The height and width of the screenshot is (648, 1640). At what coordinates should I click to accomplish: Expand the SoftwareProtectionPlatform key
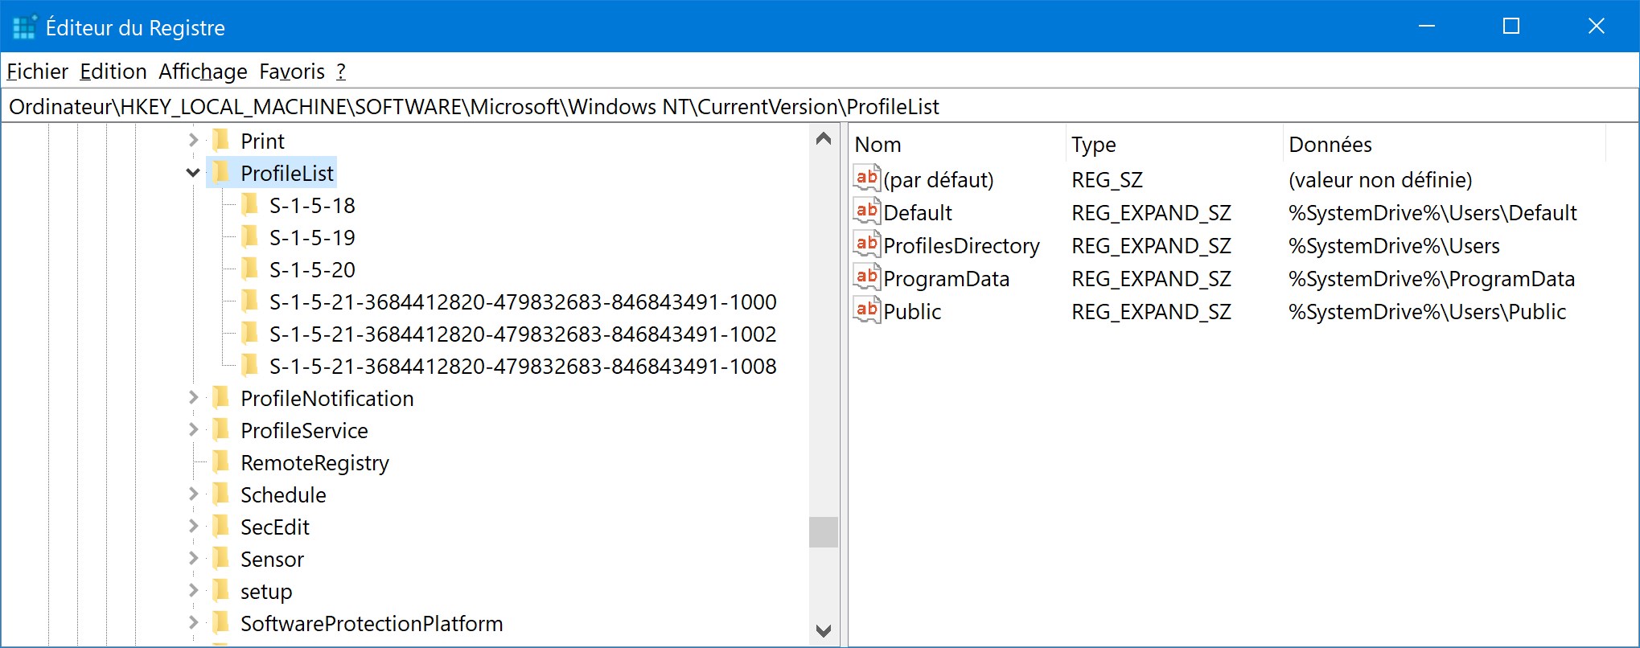click(193, 622)
